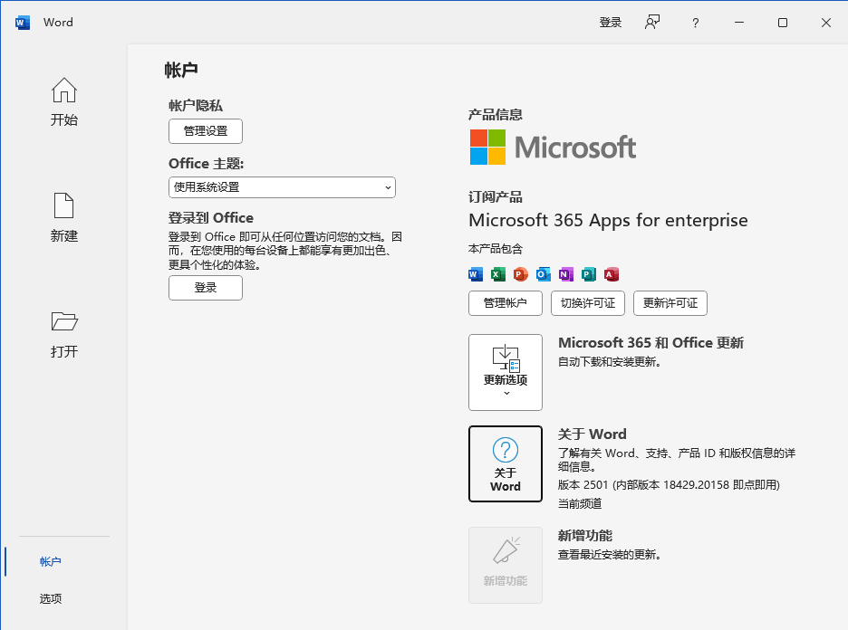
Task: Click the 本产品包含 label
Action: click(x=496, y=249)
